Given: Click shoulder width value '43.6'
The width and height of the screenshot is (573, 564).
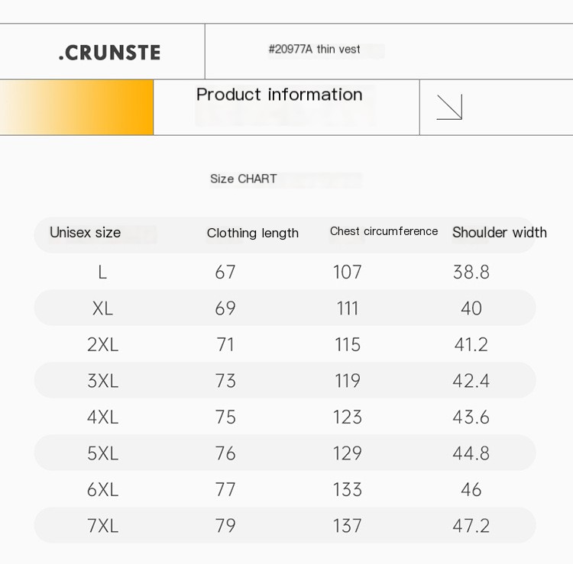Looking at the screenshot, I should 471,417.
